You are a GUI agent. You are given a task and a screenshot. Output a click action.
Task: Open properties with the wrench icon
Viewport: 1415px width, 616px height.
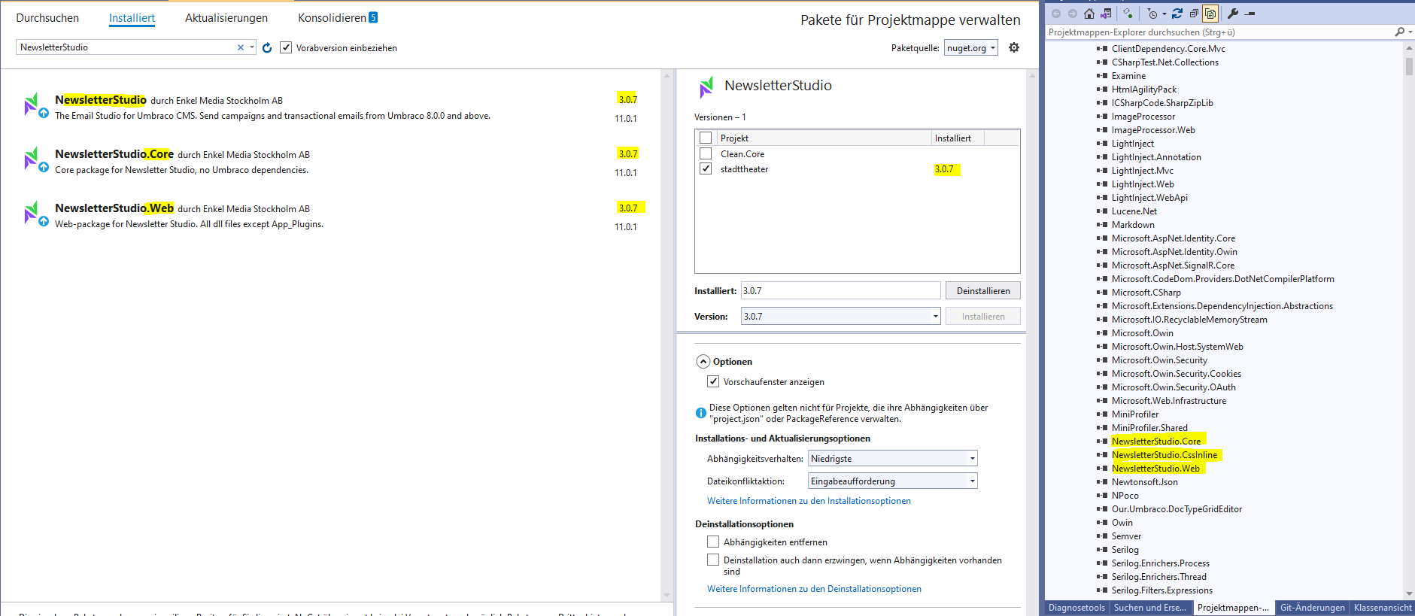click(1233, 14)
